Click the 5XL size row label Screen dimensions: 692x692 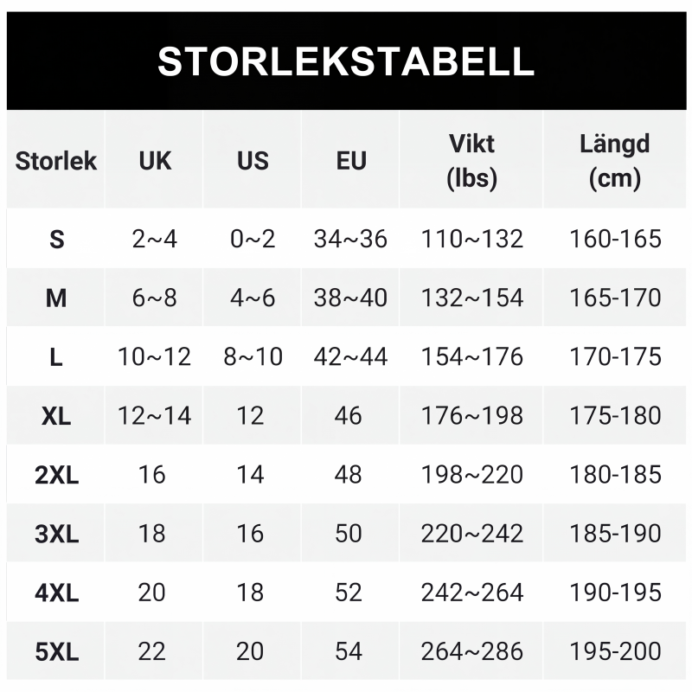[x=56, y=651]
